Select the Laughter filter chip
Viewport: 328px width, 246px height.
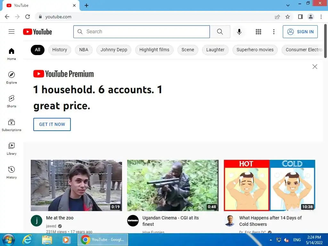(x=215, y=50)
